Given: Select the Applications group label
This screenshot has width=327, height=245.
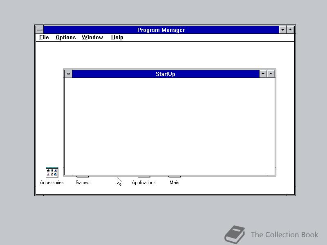Looking at the screenshot, I should coord(143,183).
